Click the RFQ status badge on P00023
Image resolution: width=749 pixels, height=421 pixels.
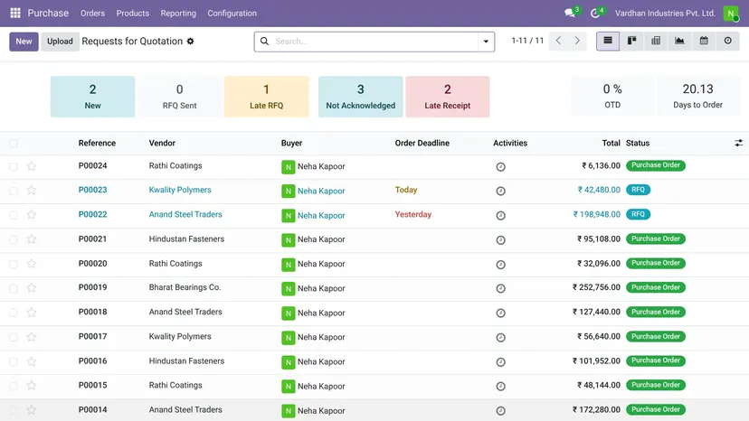(x=638, y=190)
